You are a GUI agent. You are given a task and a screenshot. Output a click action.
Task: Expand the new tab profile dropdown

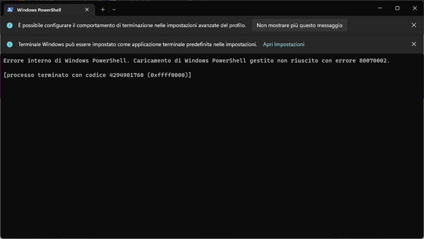[x=114, y=10]
